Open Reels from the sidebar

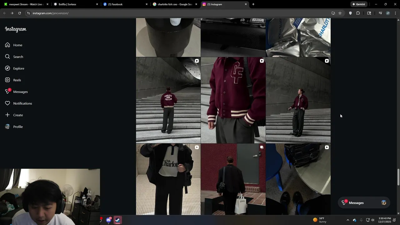point(13,80)
